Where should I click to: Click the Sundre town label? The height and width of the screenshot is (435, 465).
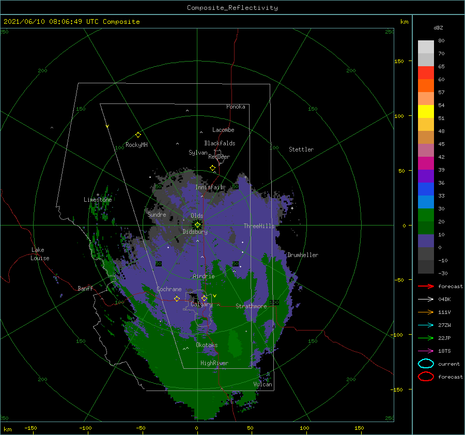click(157, 214)
